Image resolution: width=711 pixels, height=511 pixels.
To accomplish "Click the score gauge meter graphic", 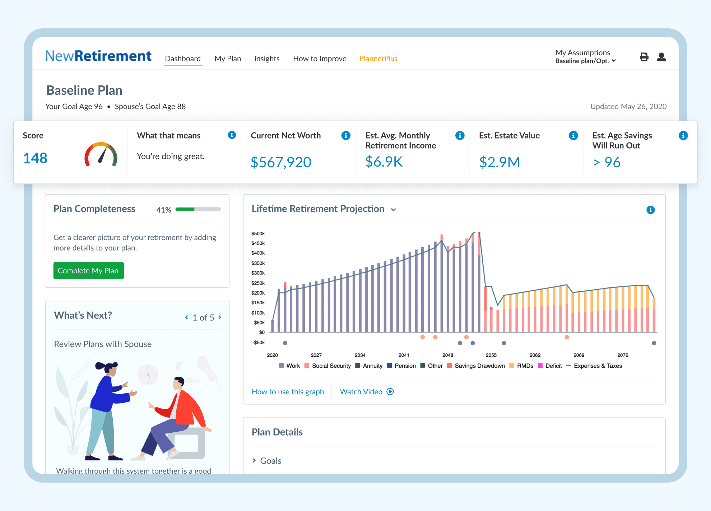I will tap(101, 155).
